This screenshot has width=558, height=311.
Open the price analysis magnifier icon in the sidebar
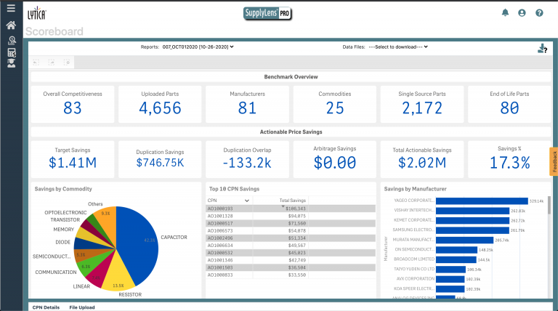[12, 41]
